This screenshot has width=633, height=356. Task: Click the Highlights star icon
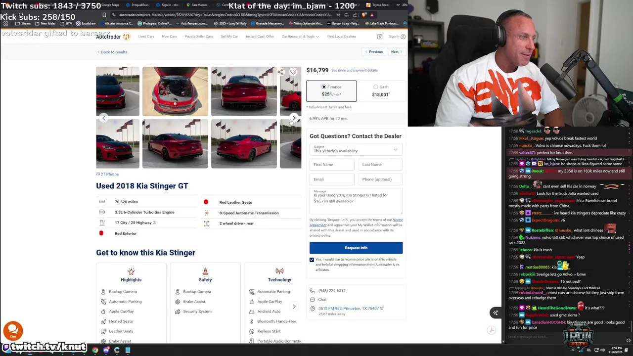pyautogui.click(x=131, y=271)
